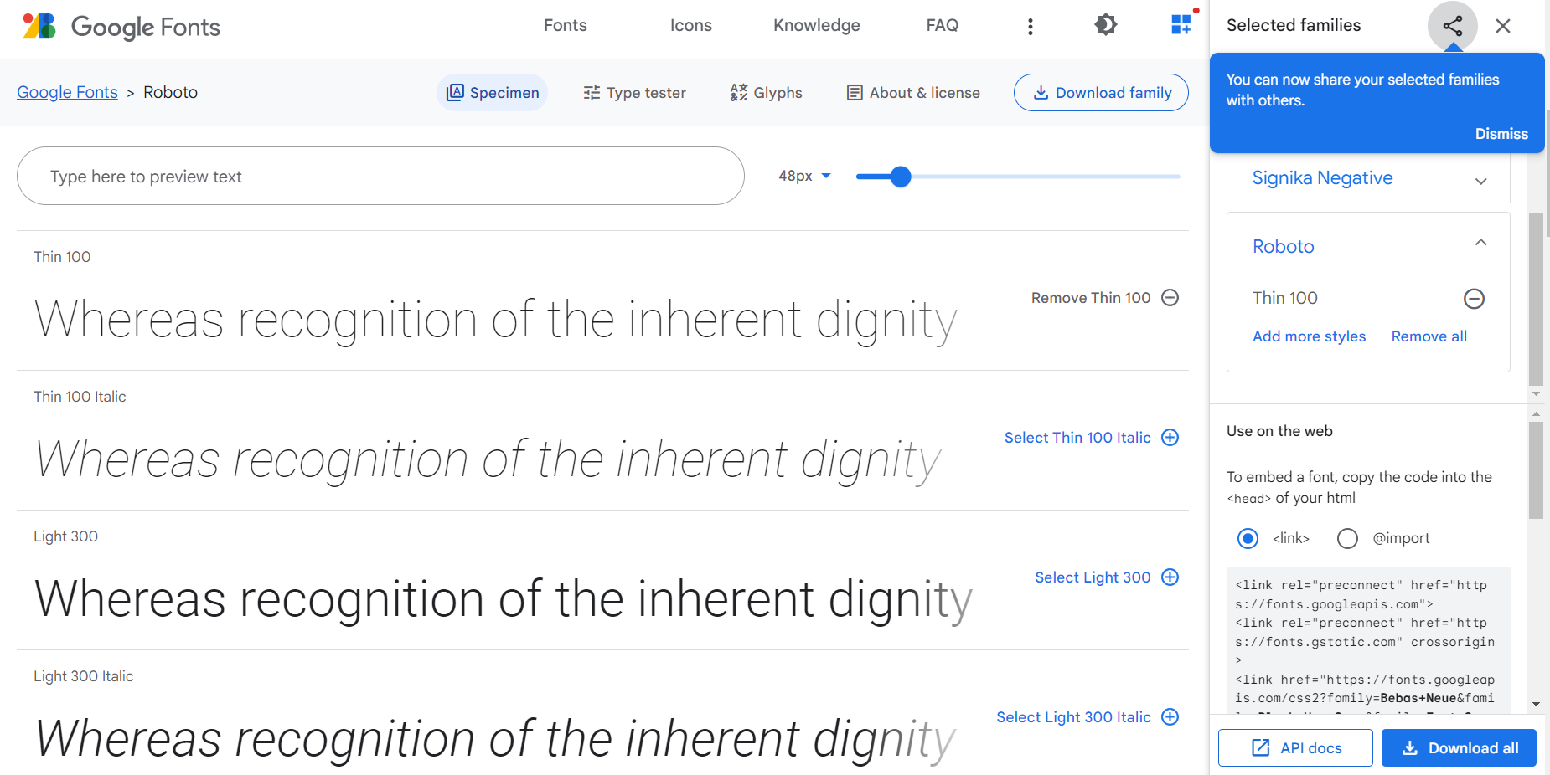The height and width of the screenshot is (775, 1550).
Task: Select the <link> radio button
Action: pos(1248,538)
